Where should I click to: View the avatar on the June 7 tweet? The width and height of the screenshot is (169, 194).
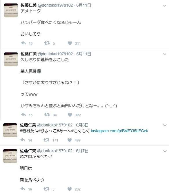[x=10, y=156]
